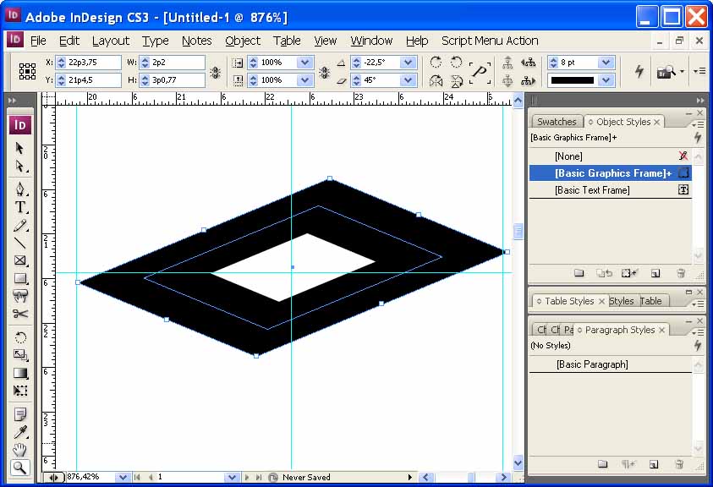This screenshot has width=713, height=487.
Task: Select the Rotate tool
Action: pos(19,337)
